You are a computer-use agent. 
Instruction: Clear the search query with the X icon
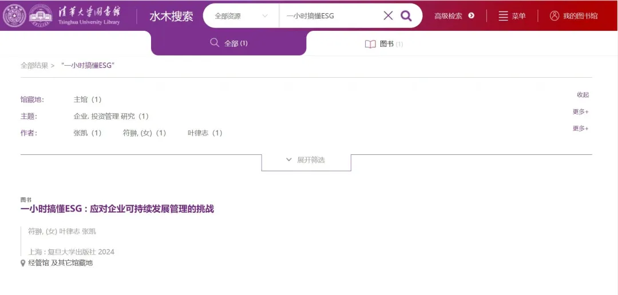point(388,16)
